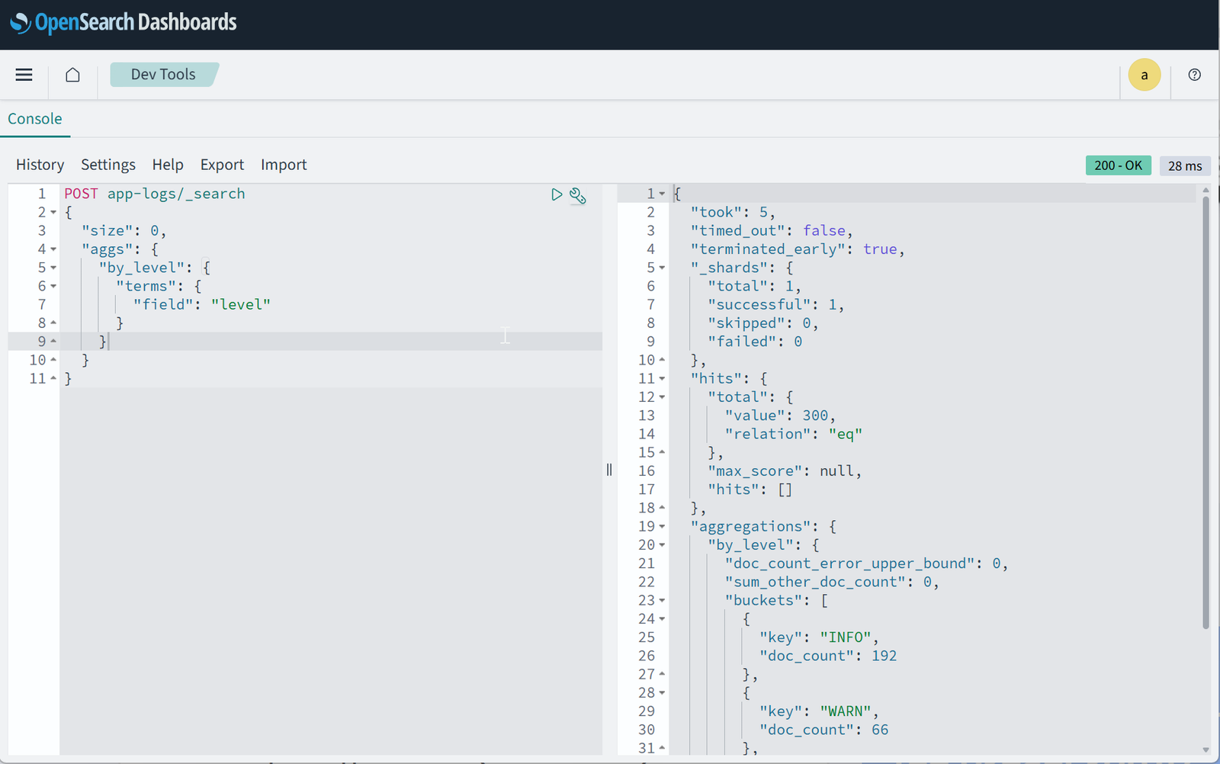Send request with the play icon

point(557,194)
